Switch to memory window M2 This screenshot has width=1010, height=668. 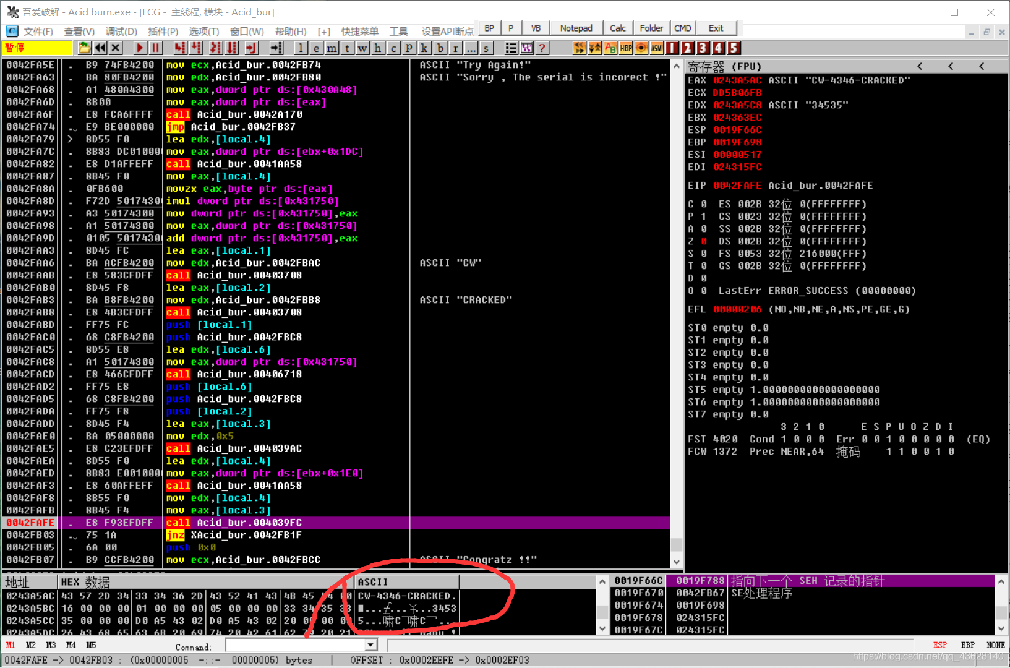pos(31,645)
